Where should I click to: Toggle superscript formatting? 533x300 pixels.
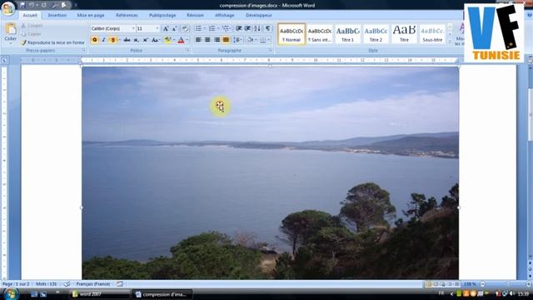pos(145,40)
